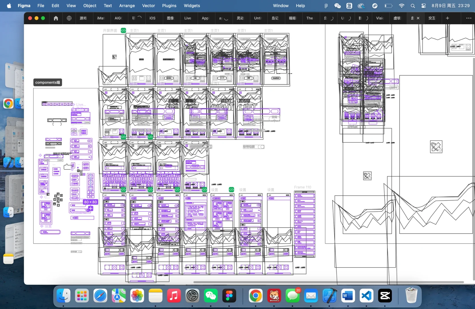
Task: Open the Trash in the Dock
Action: tap(411, 296)
